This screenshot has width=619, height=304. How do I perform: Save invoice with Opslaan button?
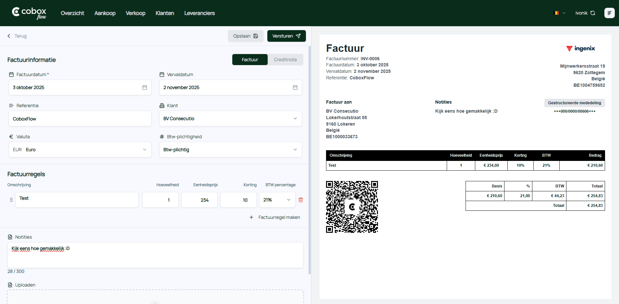coord(246,36)
